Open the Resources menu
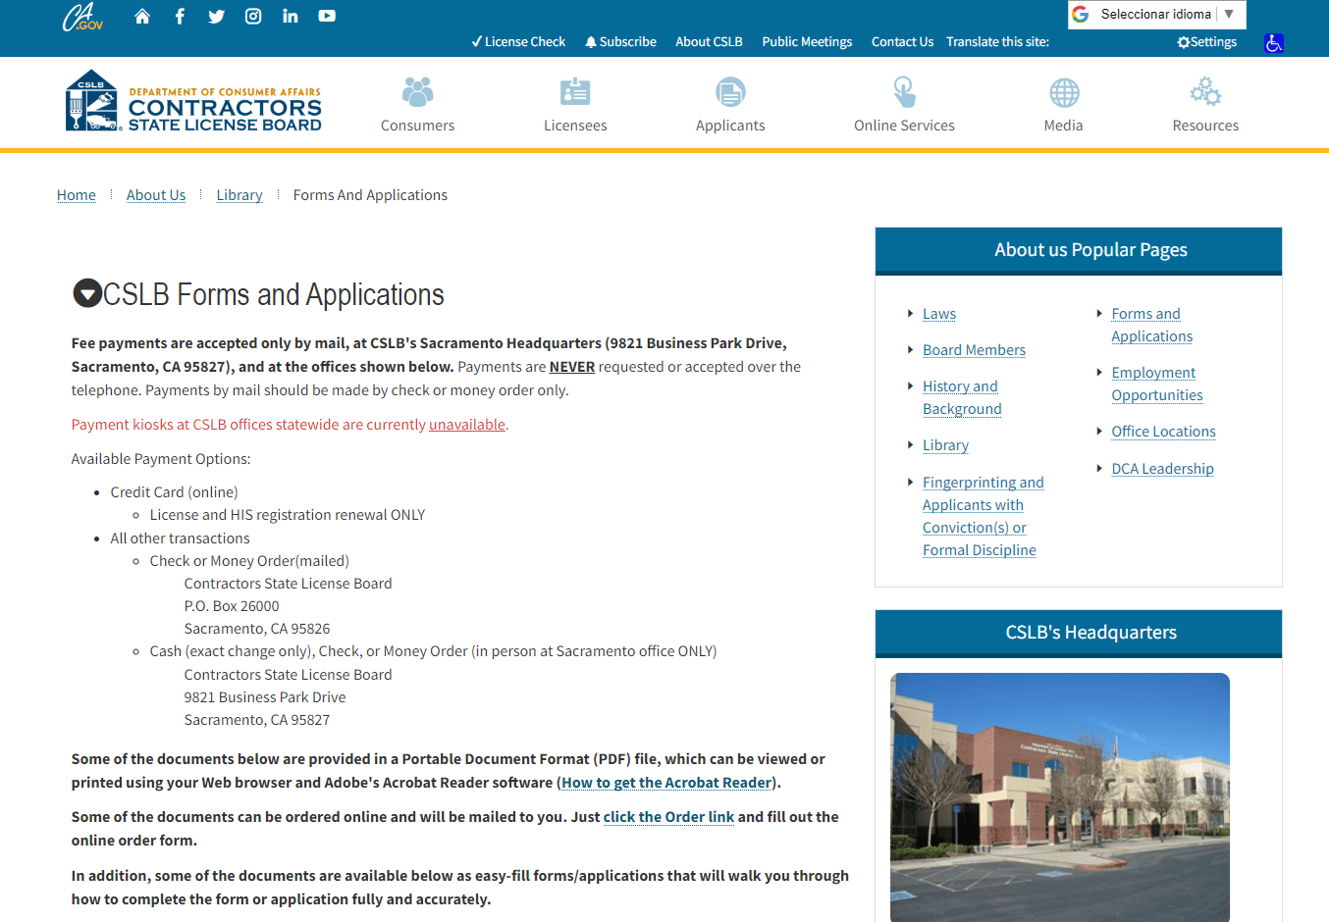Screen dimensions: 1329x922 (1205, 105)
